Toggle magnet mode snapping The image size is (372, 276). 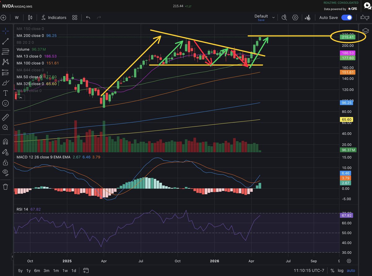[x=5, y=141]
